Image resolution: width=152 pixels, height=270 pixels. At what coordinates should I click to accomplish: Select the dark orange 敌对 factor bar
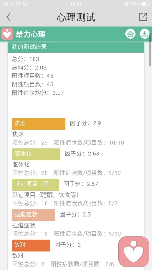tap(31, 245)
